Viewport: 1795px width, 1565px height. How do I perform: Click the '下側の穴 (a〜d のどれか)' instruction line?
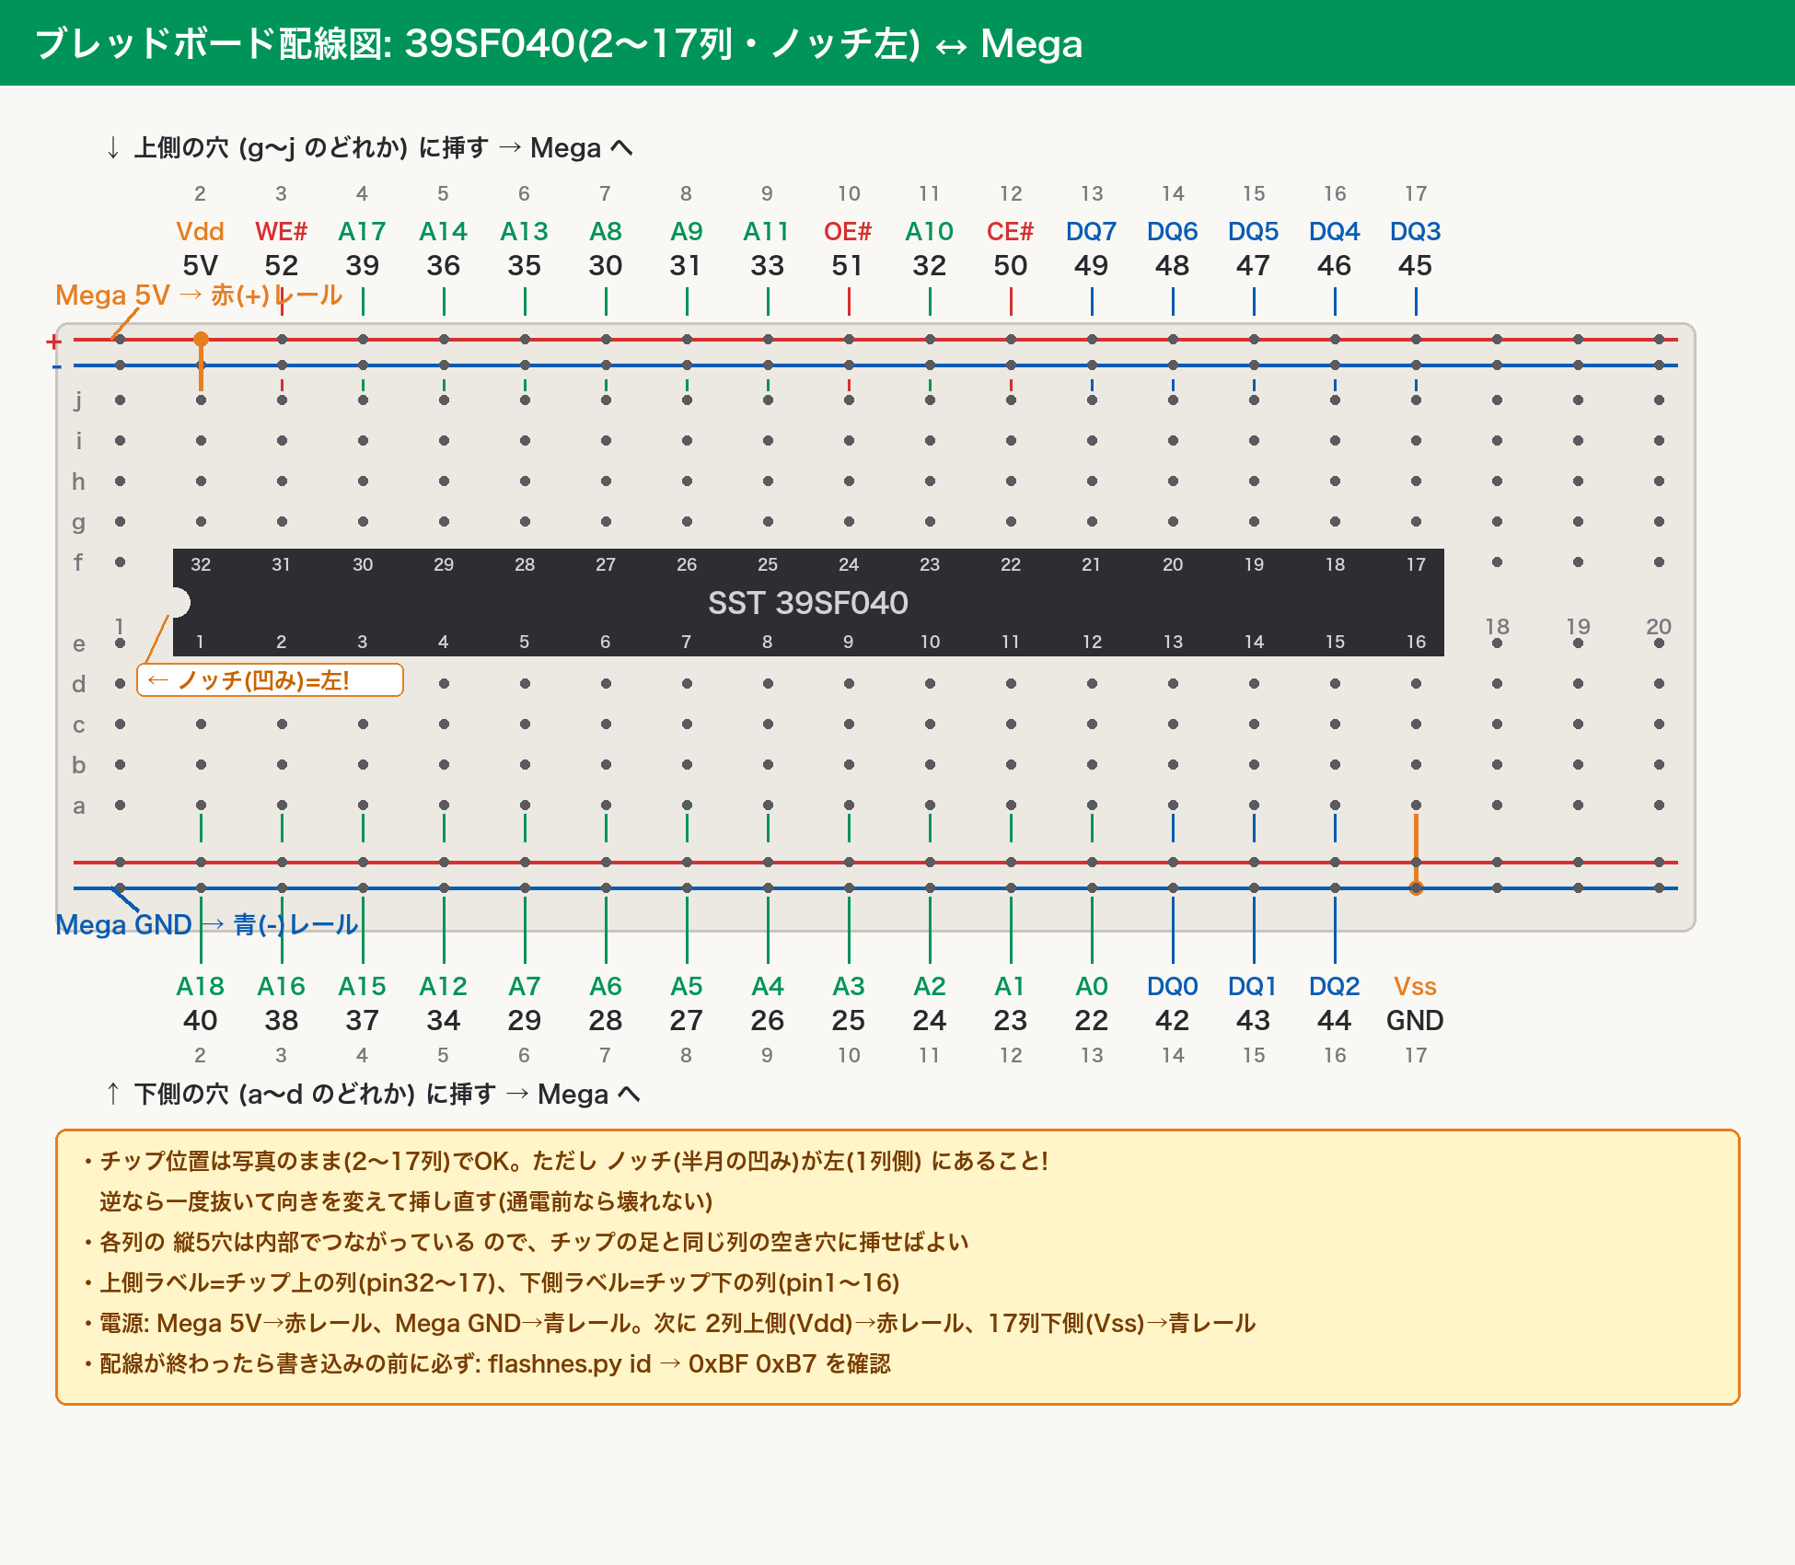[375, 1094]
